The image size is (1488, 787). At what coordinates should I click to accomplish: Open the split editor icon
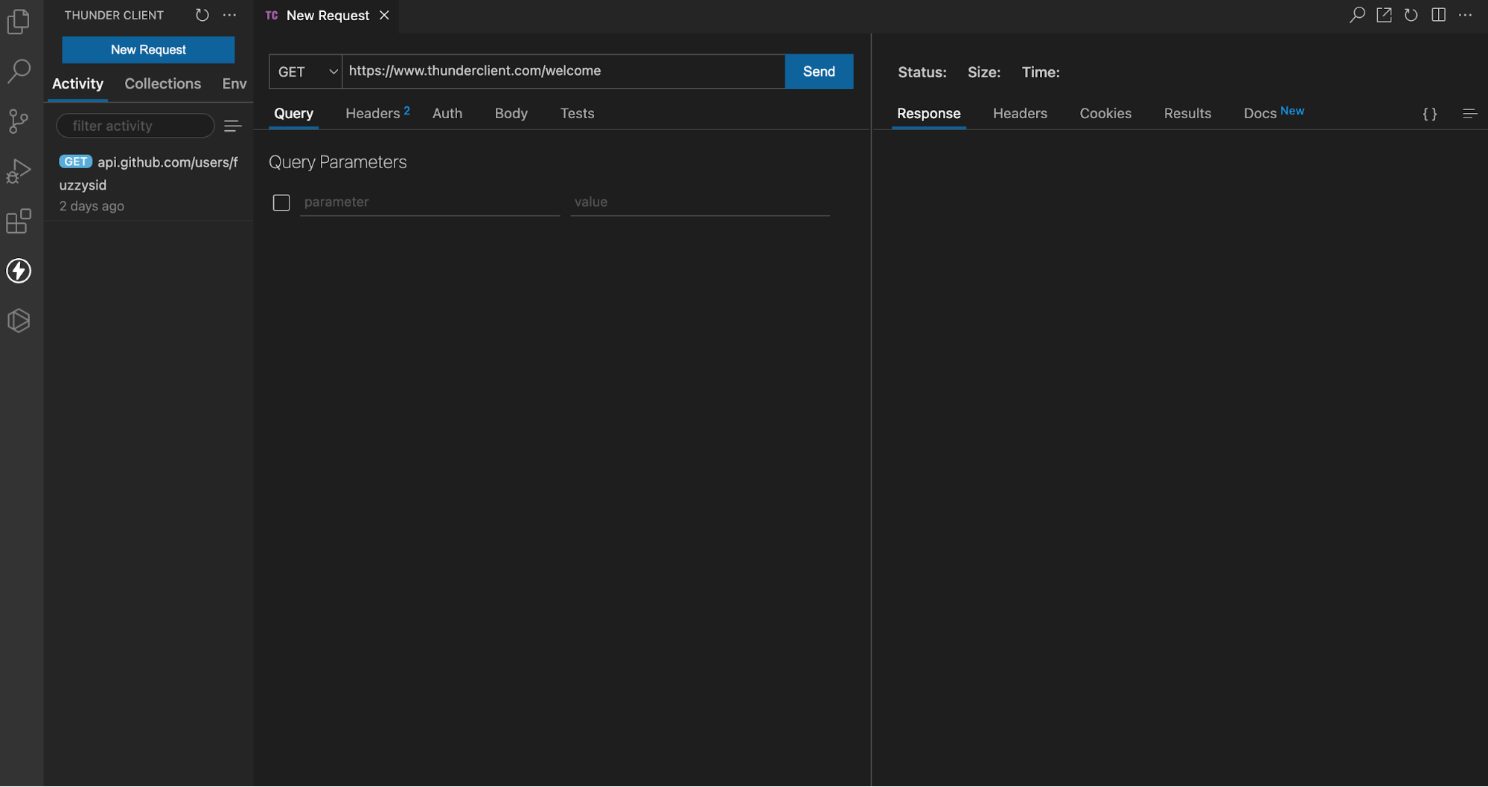pyautogui.click(x=1438, y=14)
